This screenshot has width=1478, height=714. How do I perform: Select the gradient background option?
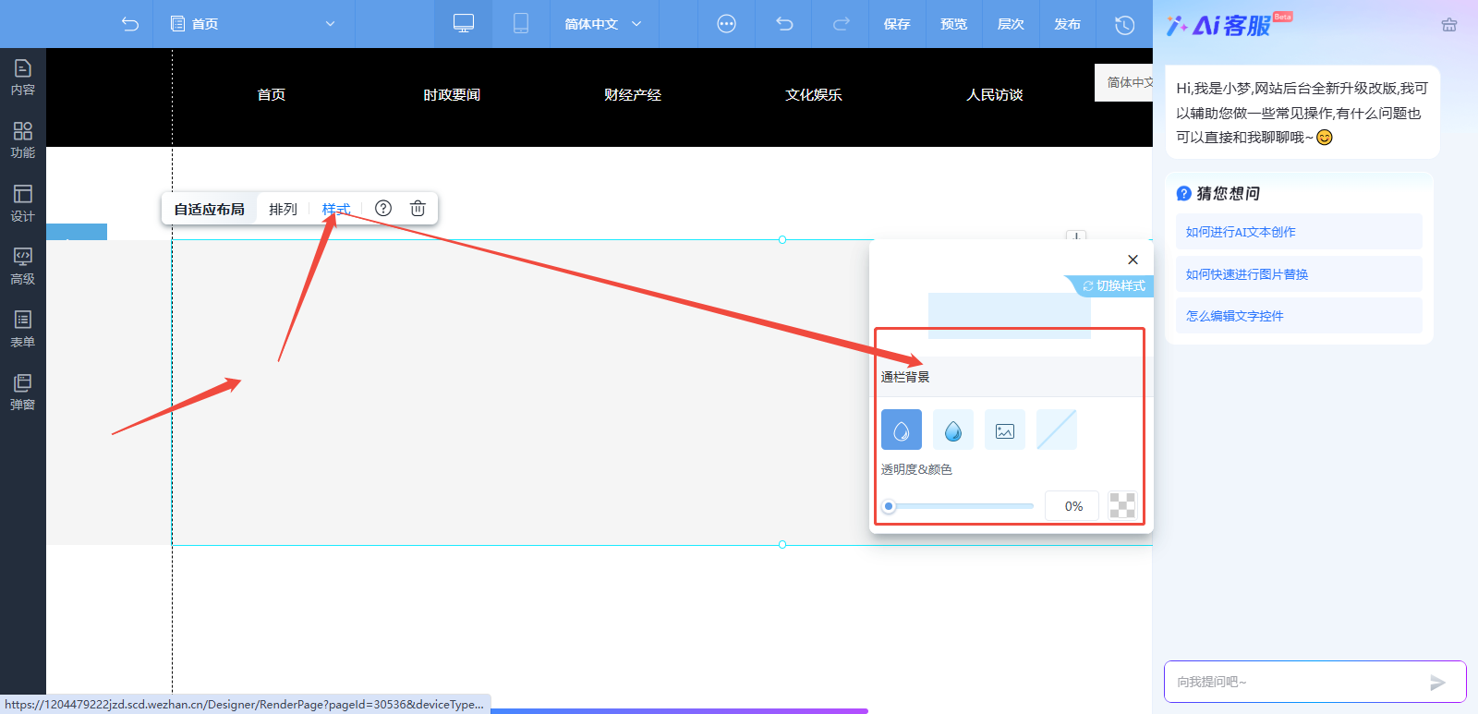coord(953,430)
